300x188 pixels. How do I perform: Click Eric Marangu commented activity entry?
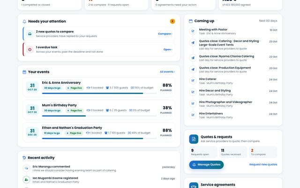click(99, 168)
